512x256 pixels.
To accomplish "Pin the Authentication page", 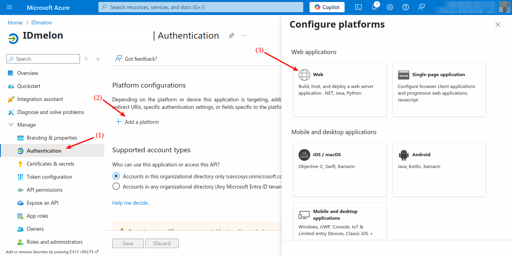I will [x=232, y=36].
